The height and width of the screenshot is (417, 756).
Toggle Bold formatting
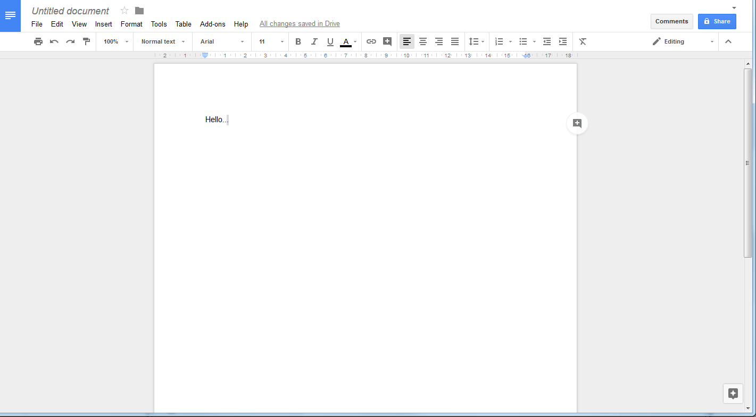click(298, 41)
